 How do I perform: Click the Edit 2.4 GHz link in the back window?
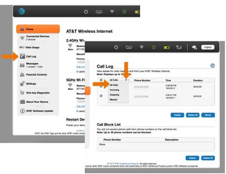click(x=81, y=67)
